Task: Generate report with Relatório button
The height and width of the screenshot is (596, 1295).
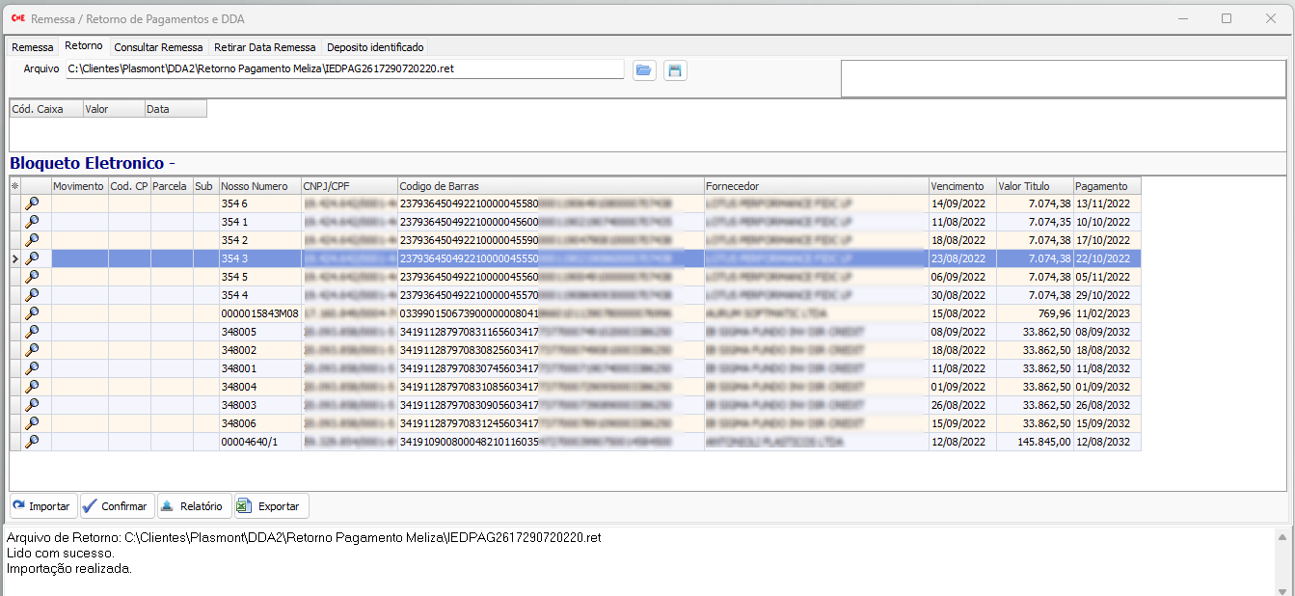Action: pyautogui.click(x=194, y=506)
